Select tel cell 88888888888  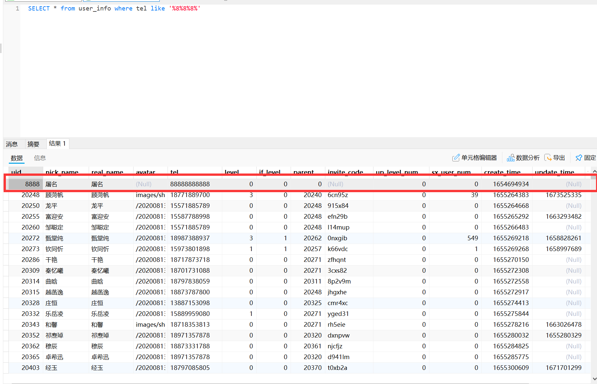tap(195, 184)
